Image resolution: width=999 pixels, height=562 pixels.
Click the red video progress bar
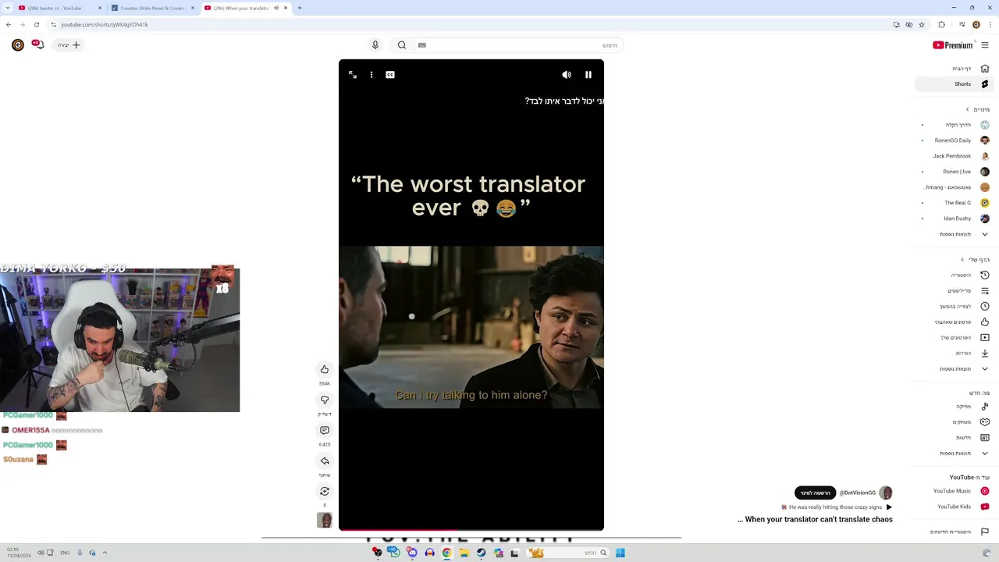point(471,530)
